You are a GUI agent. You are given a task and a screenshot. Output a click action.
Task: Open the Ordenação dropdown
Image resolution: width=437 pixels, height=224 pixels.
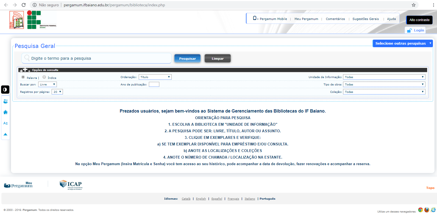(x=155, y=77)
